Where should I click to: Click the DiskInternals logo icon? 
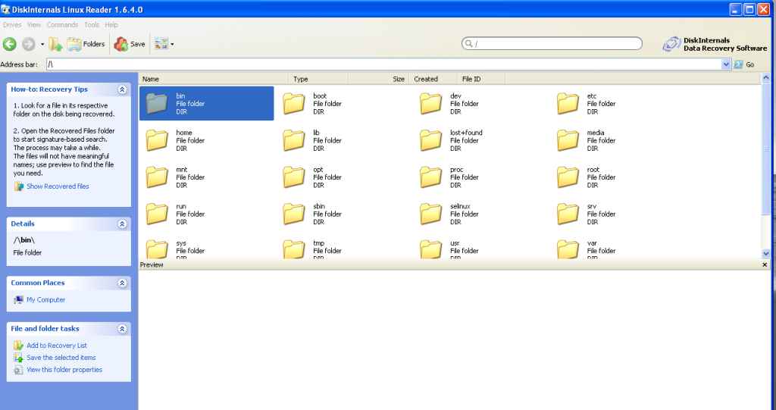click(671, 44)
